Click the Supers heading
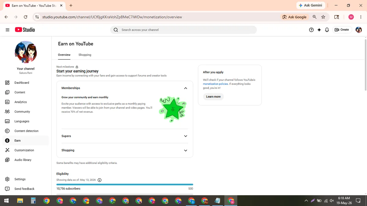 [66, 136]
